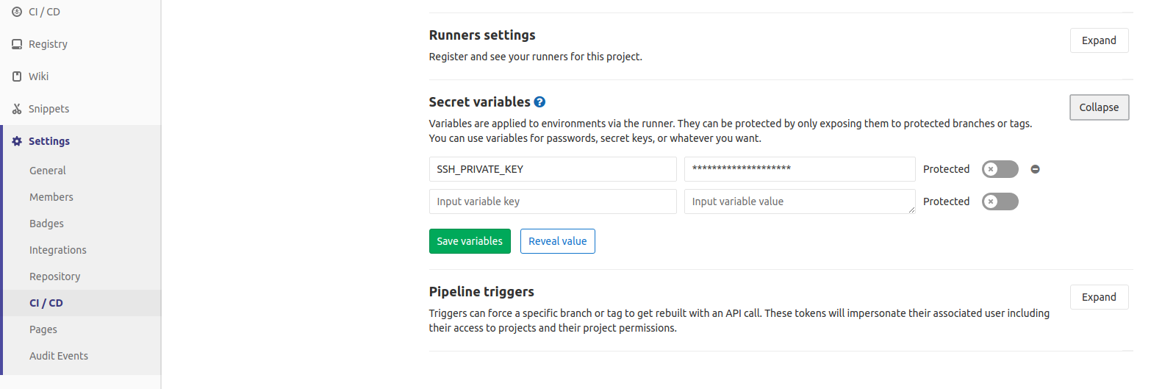Image resolution: width=1151 pixels, height=389 pixels.
Task: Click the Input variable value textarea
Action: point(799,201)
